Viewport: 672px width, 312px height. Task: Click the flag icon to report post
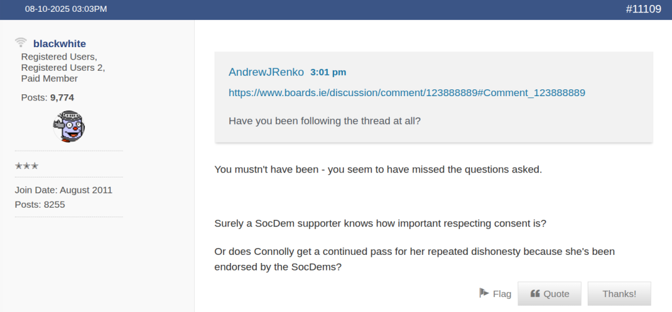484,293
